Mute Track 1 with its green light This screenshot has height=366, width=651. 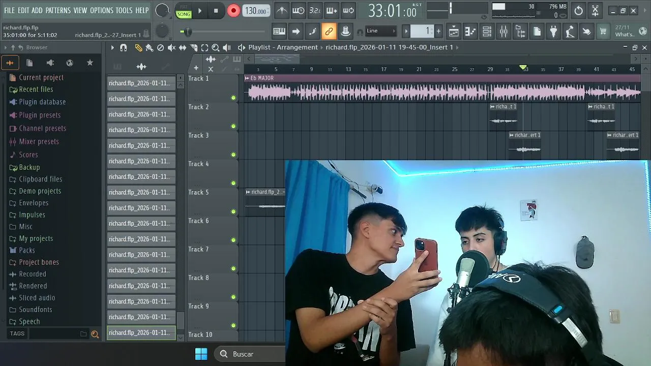(233, 98)
